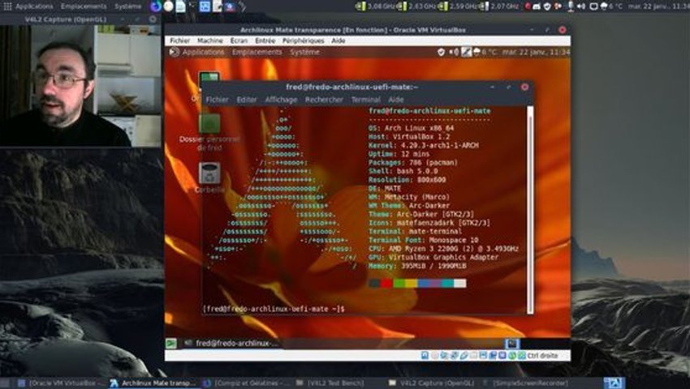This screenshot has width=690, height=389.
Task: Click the computer desktop icon at top of guest desktop
Action: [209, 79]
